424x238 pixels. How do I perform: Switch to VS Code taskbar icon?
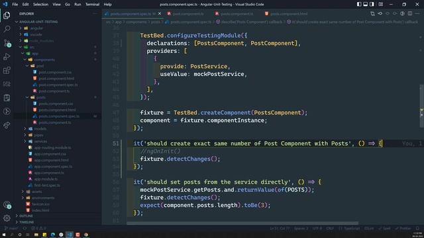click(70, 235)
